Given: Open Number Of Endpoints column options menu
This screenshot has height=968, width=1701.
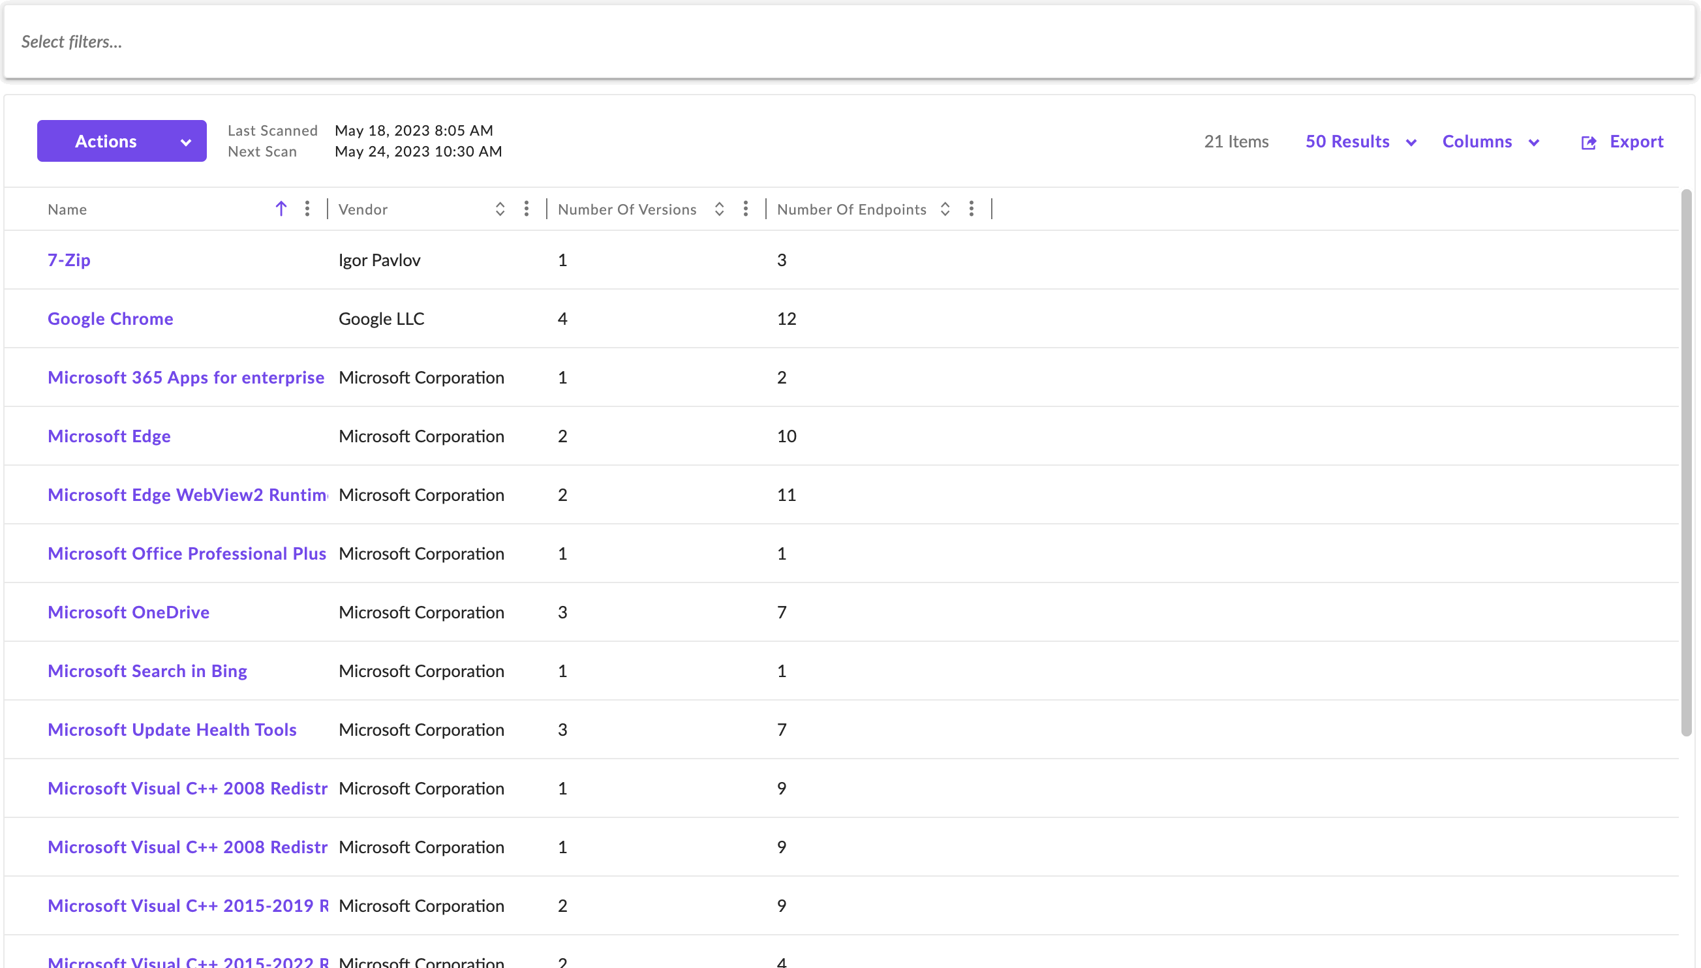Looking at the screenshot, I should coord(971,209).
